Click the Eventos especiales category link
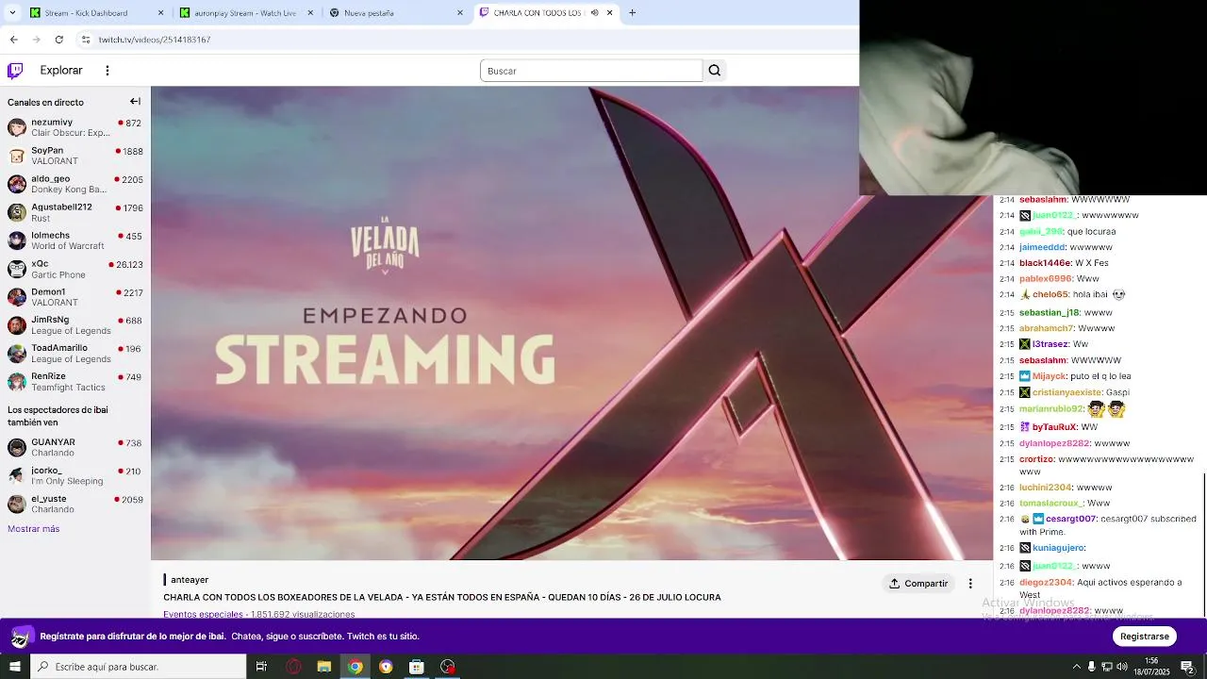The width and height of the screenshot is (1207, 679). [x=203, y=614]
